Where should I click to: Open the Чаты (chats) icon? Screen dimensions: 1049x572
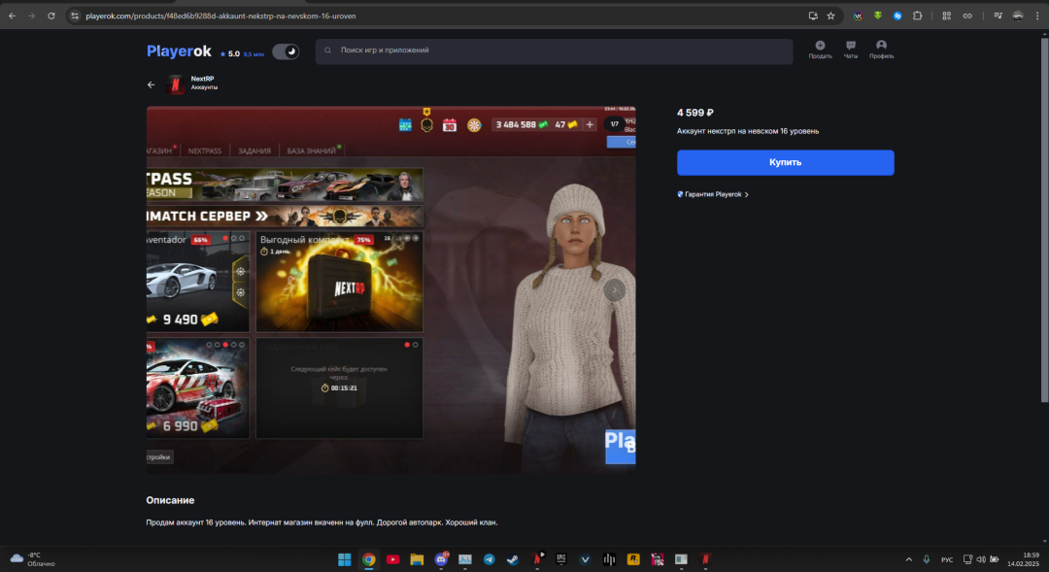850,50
